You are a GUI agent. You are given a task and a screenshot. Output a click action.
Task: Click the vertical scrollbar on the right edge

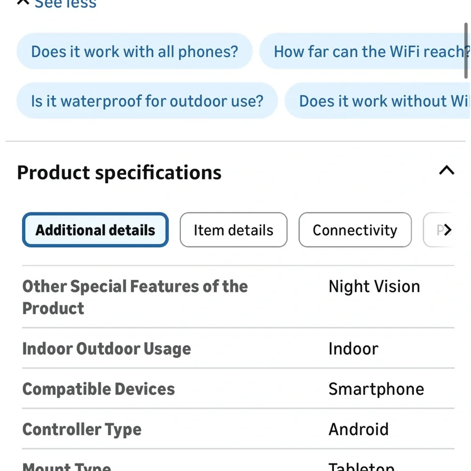click(x=466, y=50)
